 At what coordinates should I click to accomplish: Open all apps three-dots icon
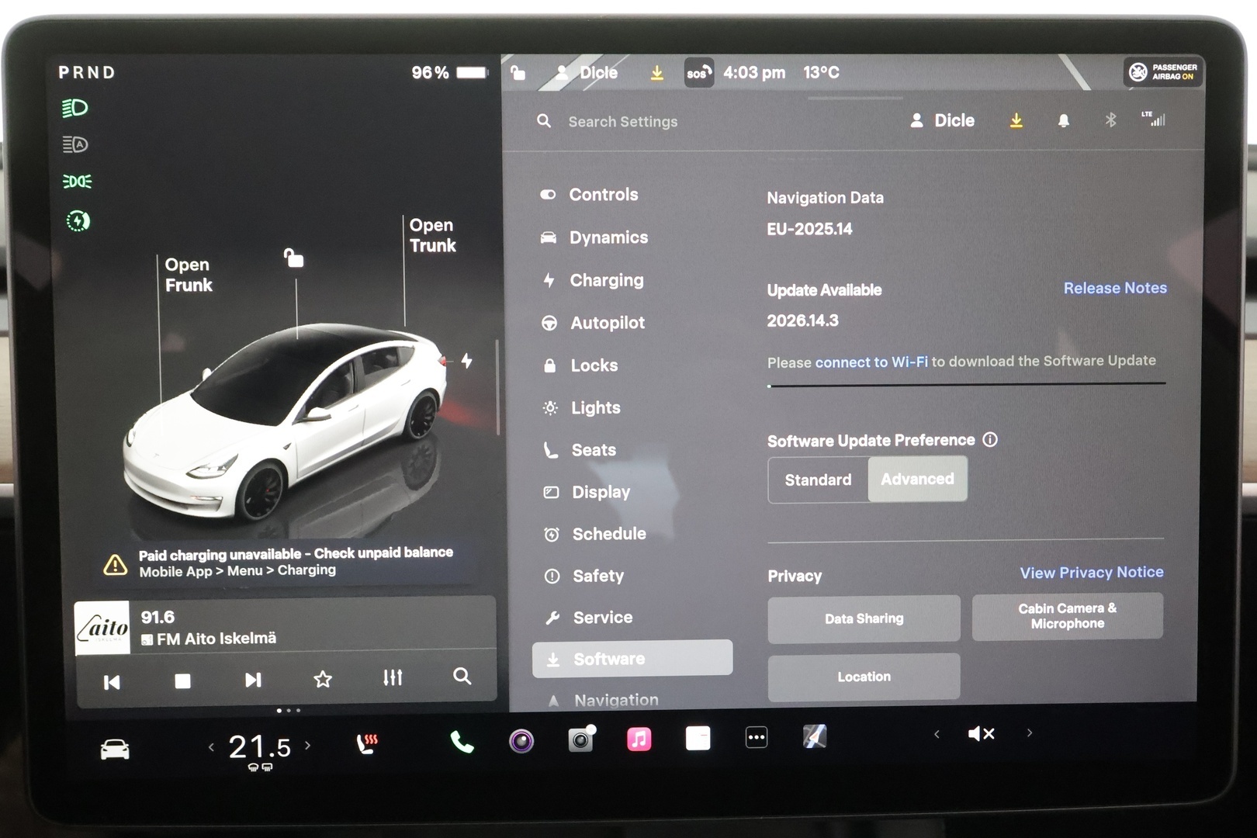[x=757, y=737]
